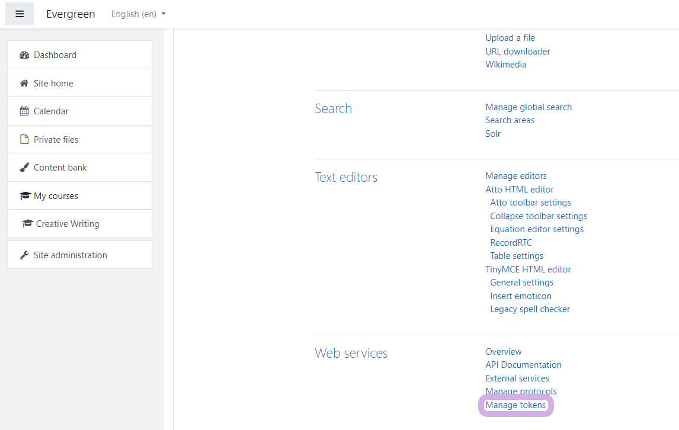Click the Dashboard gauge icon
Screen dimensions: 679x430
pos(24,55)
